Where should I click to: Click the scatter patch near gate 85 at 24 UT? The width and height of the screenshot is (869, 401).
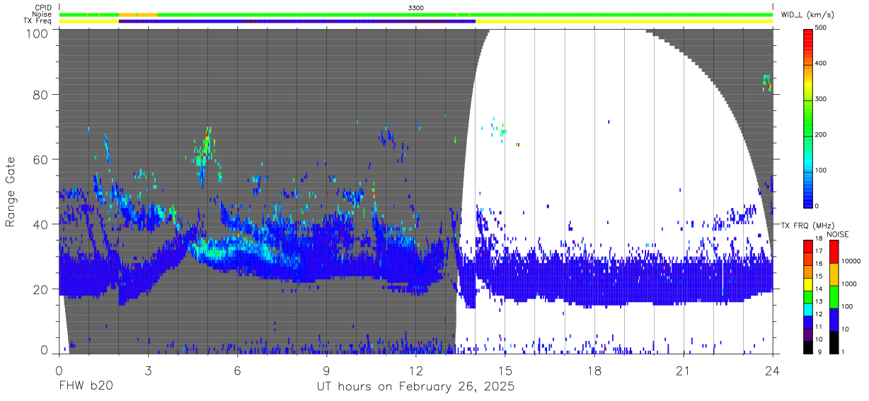(x=766, y=83)
